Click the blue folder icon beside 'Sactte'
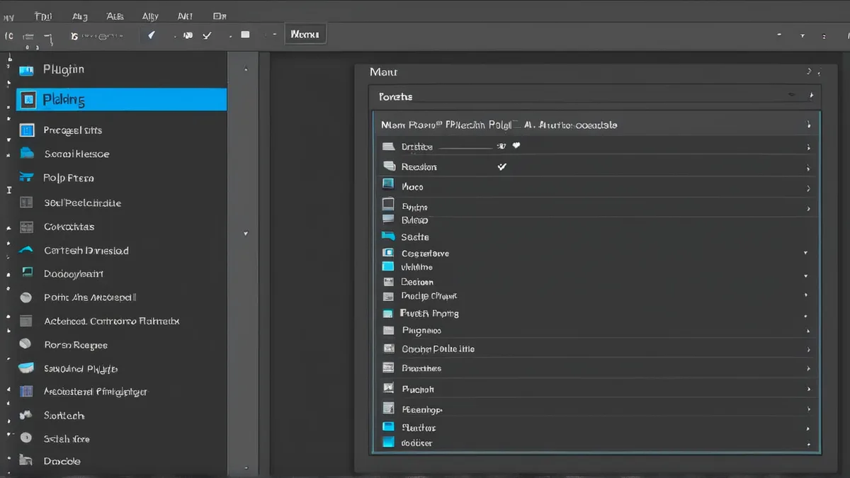Viewport: 850px width, 478px height. tap(387, 236)
